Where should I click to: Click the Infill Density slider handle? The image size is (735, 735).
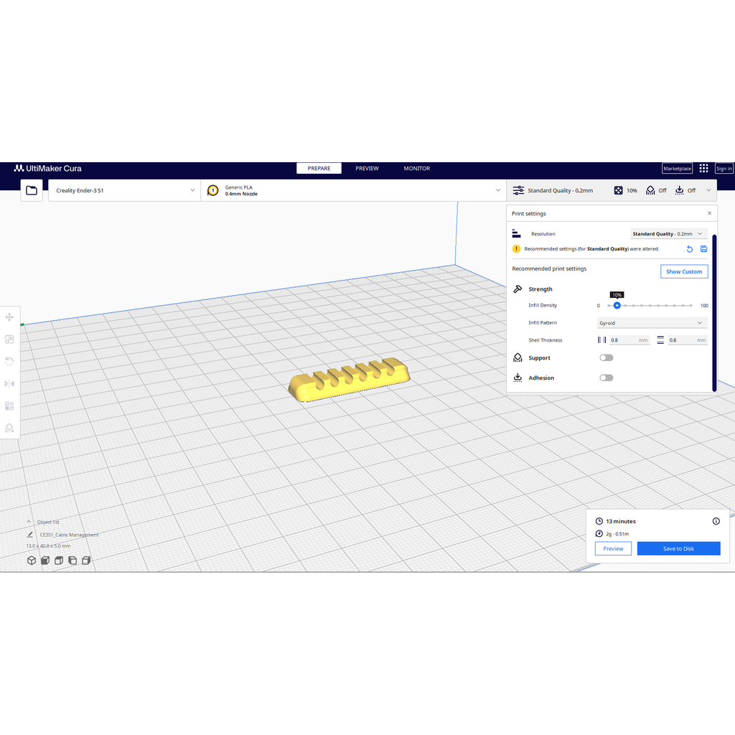617,306
